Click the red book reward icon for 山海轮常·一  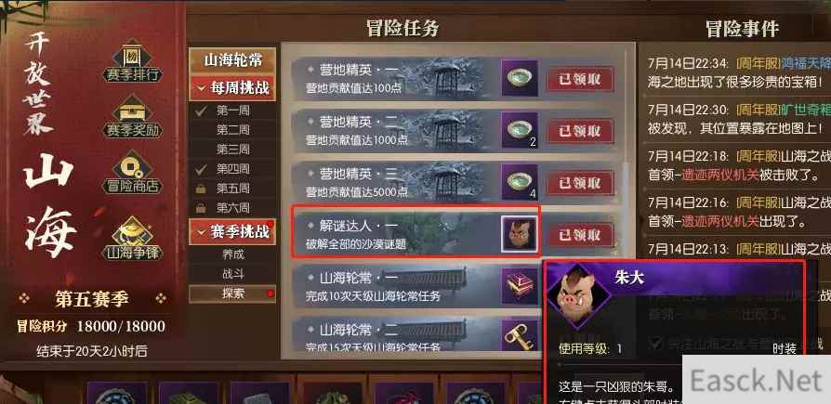[x=520, y=286]
